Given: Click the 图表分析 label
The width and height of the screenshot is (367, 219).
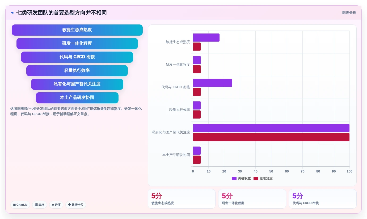Looking at the screenshot, I should (x=349, y=13).
